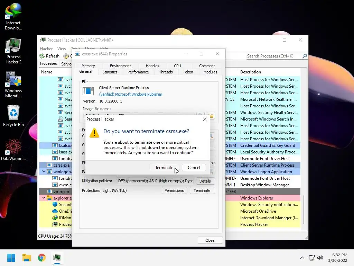This screenshot has width=354, height=266.
Task: Click the explorer.exe folder icon
Action: point(49,198)
